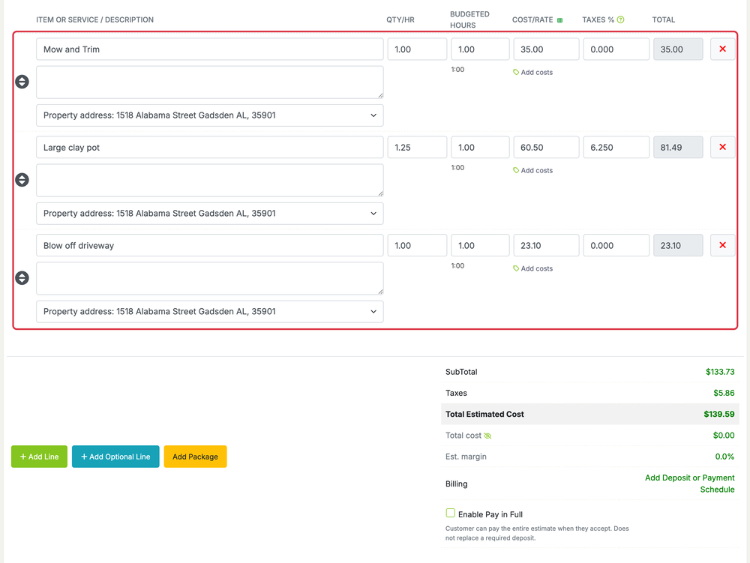Click the green icon beside COST/RATE header
The image size is (750, 563).
point(559,20)
